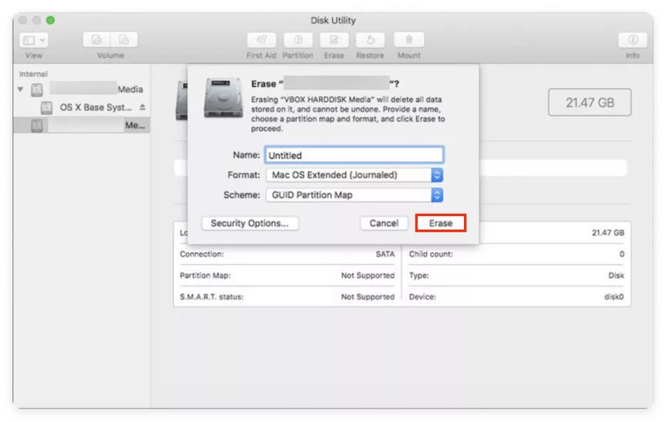666x422 pixels.
Task: Click the hard disk icon in dialog
Action: click(223, 97)
